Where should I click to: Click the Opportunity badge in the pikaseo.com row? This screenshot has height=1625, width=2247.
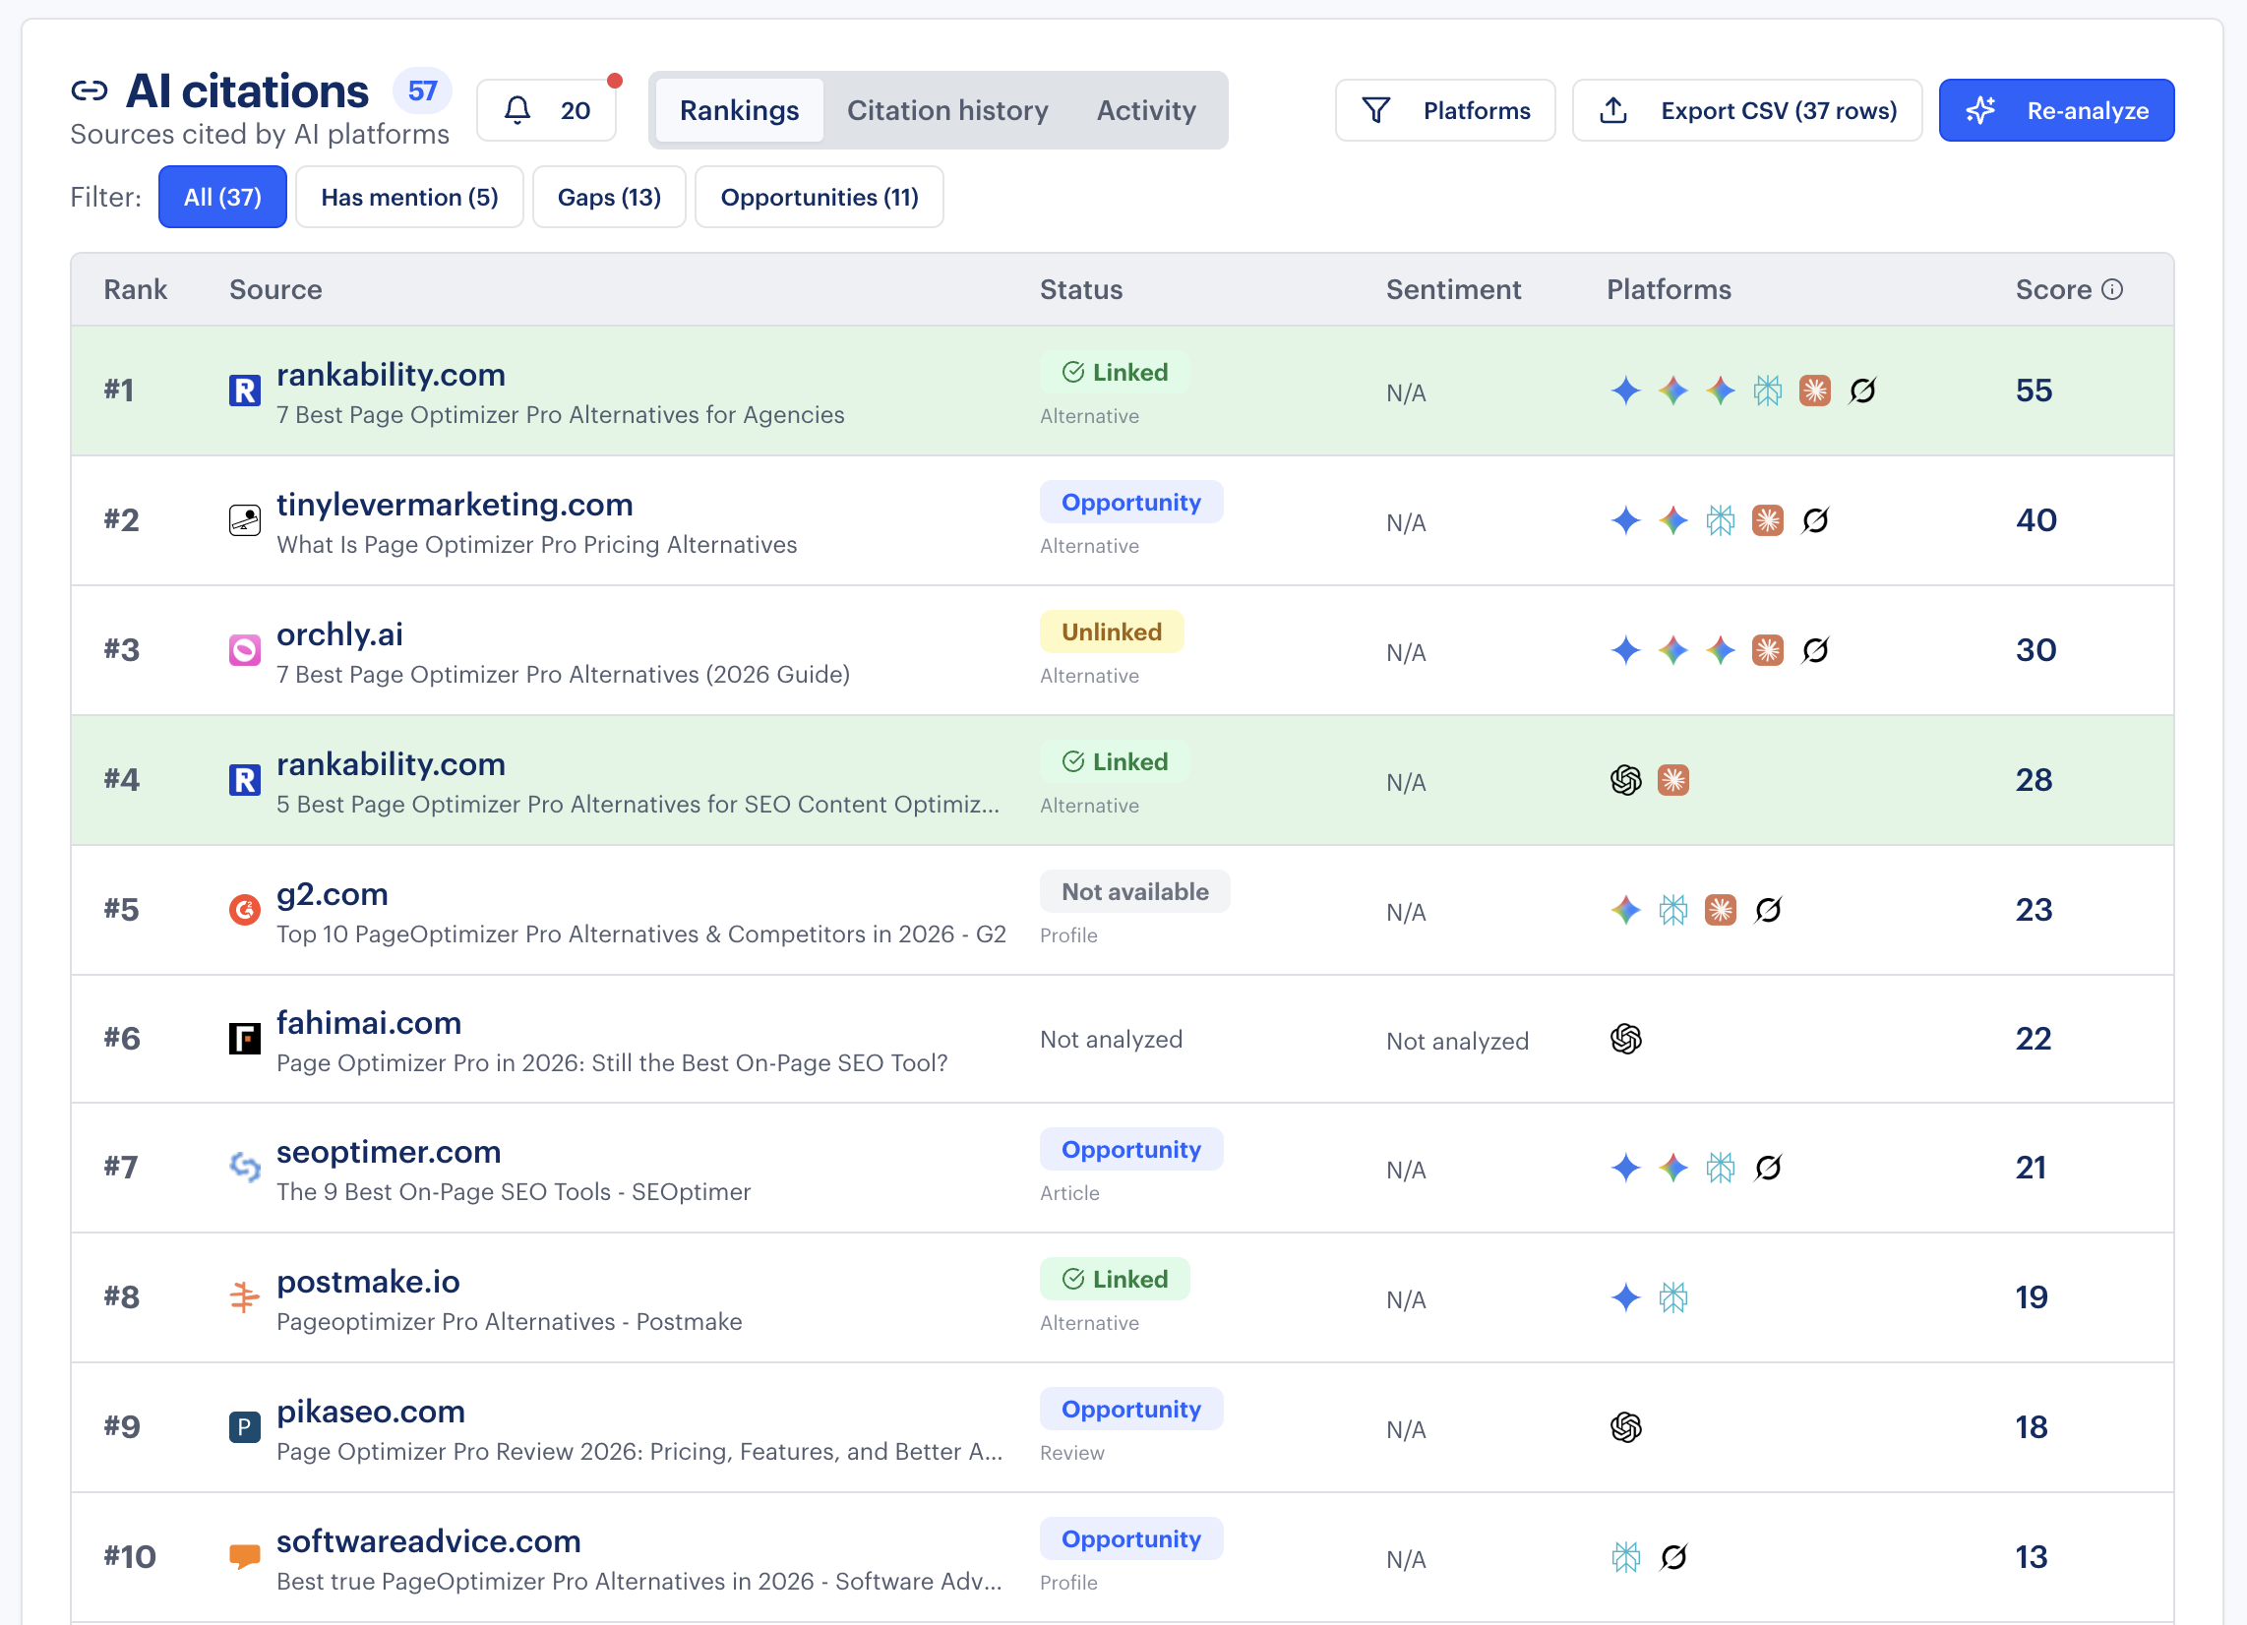[x=1131, y=1409]
